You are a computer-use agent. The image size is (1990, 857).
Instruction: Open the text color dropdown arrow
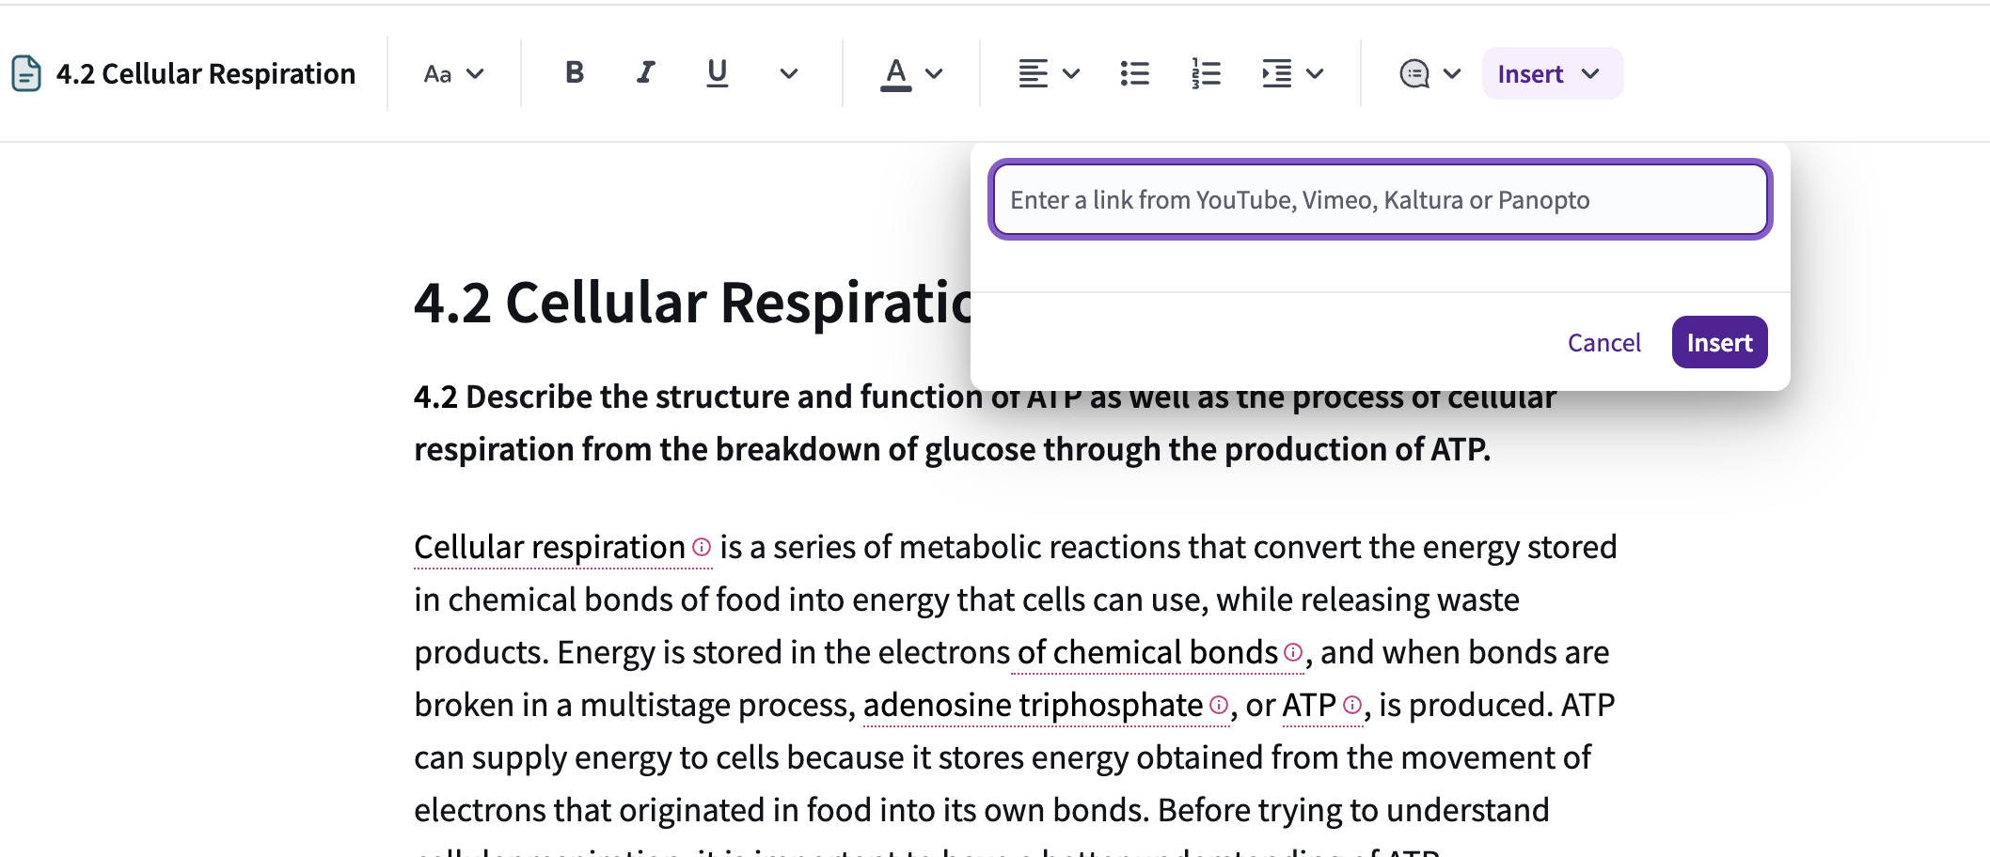click(x=934, y=73)
